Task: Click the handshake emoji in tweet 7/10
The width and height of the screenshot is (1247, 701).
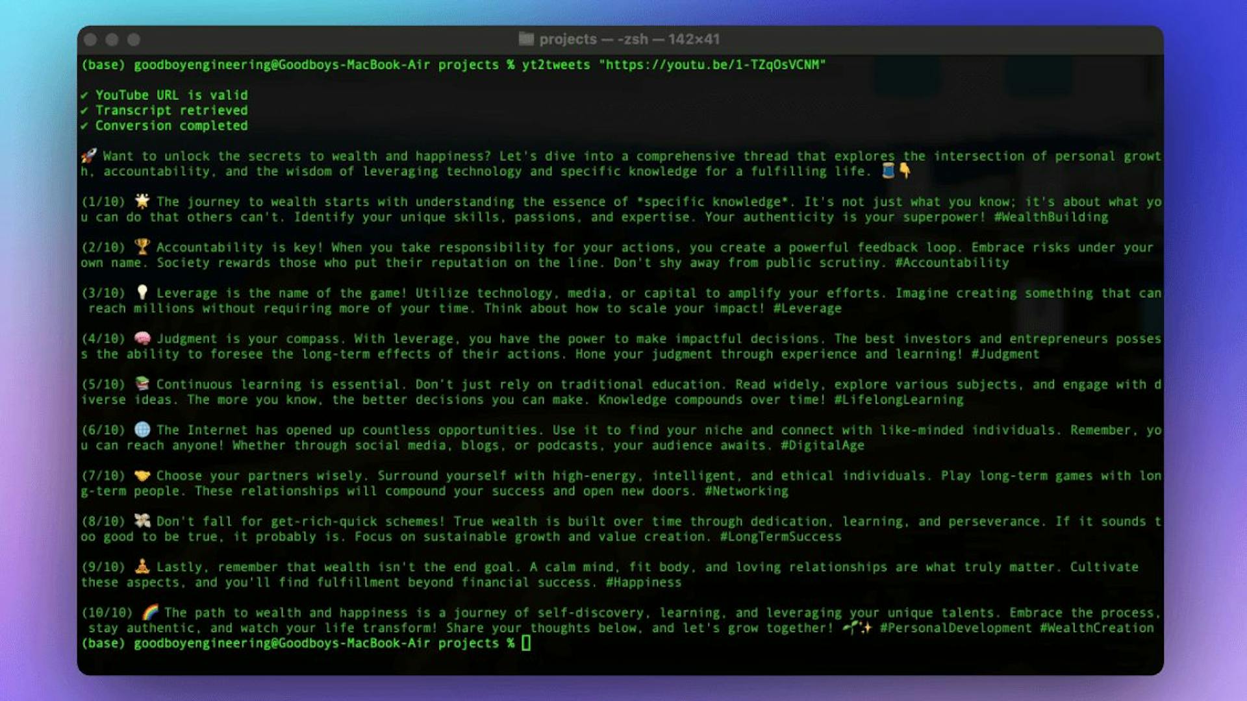Action: [142, 476]
